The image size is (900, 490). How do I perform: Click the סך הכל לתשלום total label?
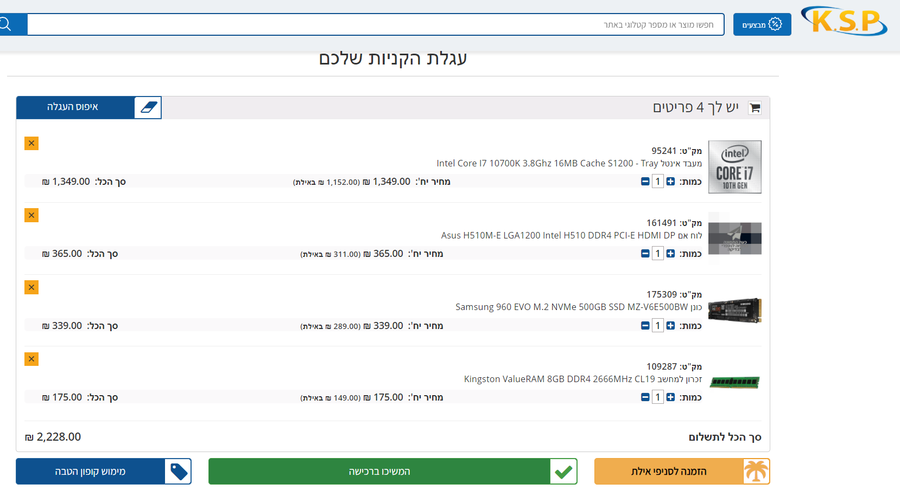[725, 437]
